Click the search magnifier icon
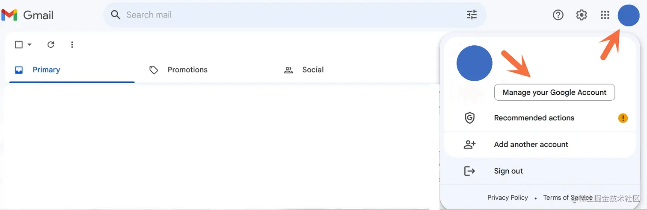 point(116,15)
